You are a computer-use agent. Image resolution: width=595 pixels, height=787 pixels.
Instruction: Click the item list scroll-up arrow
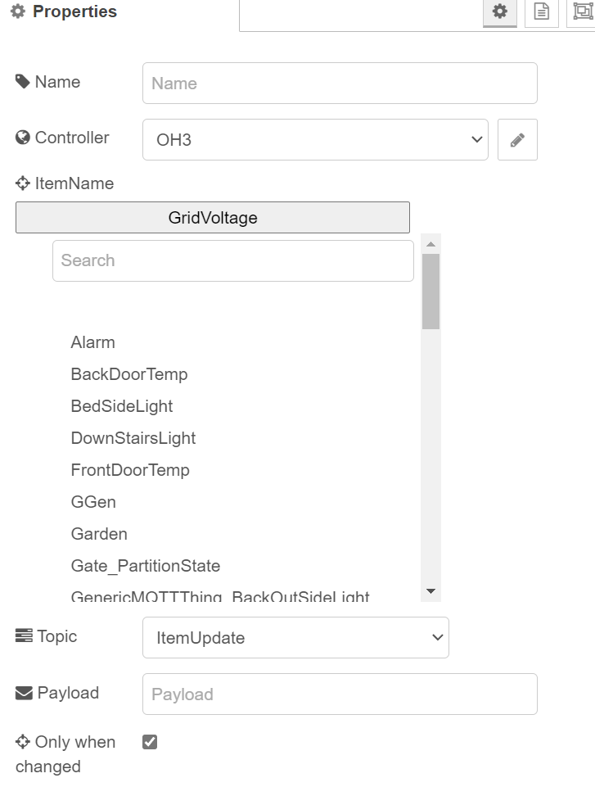pyautogui.click(x=431, y=244)
